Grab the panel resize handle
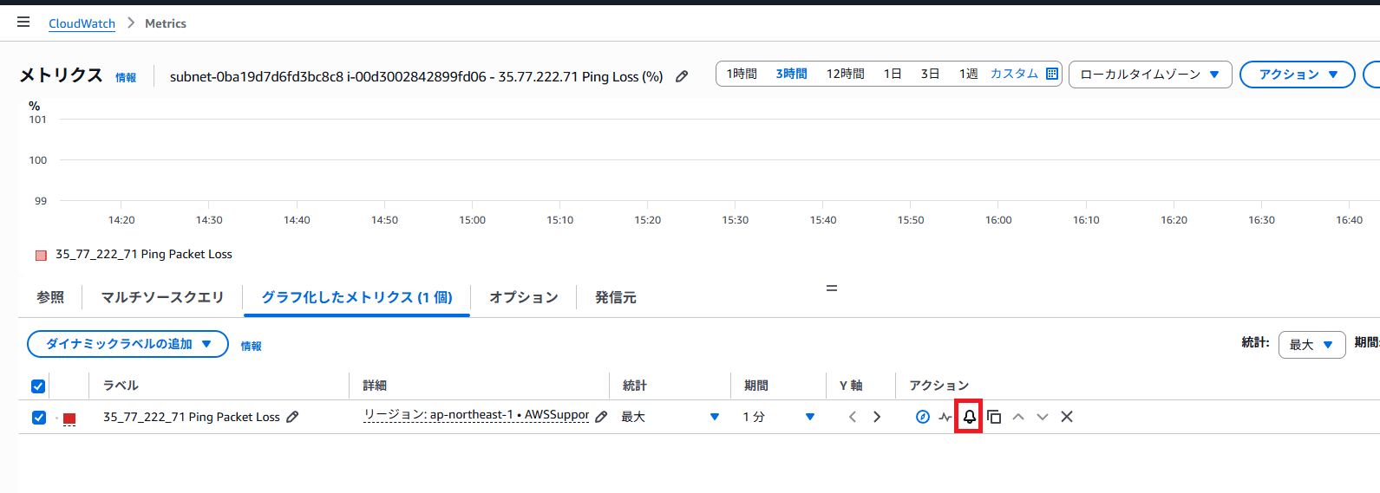This screenshot has width=1380, height=493. (x=832, y=288)
